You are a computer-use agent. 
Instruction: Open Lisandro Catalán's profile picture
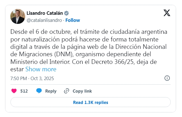[18, 16]
